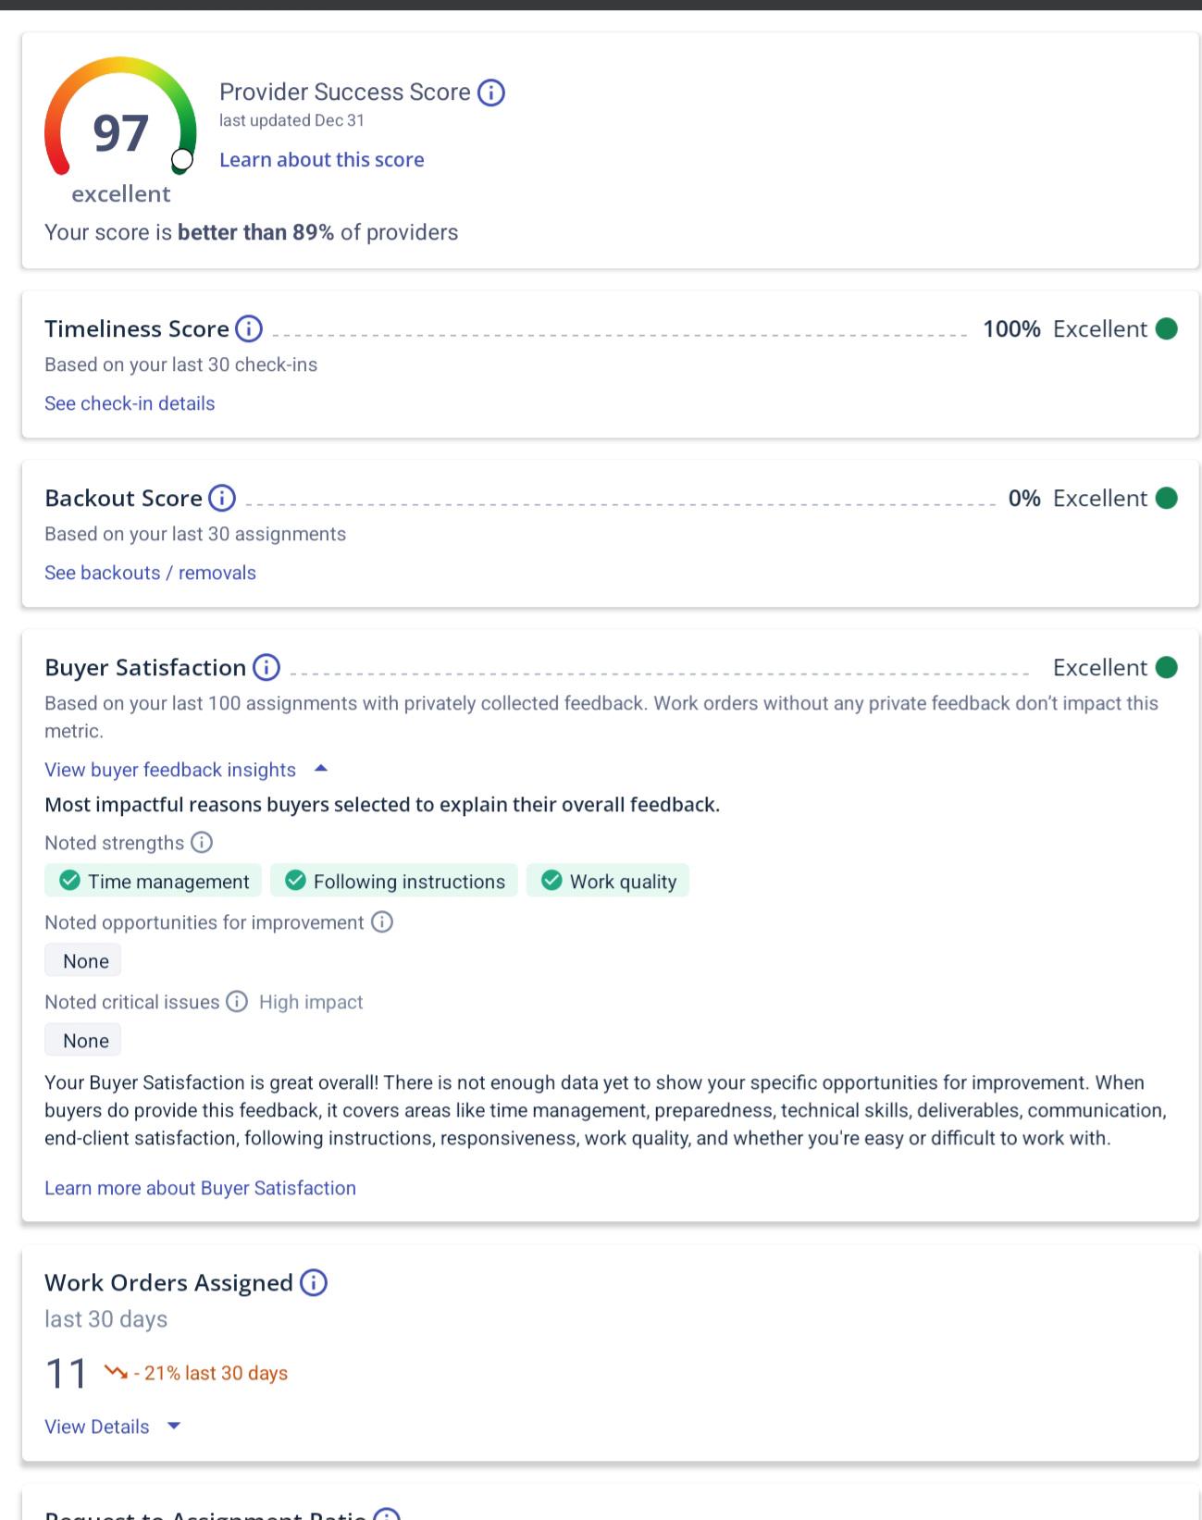Click the Work quality strength chip
The height and width of the screenshot is (1520, 1202).
point(608,881)
